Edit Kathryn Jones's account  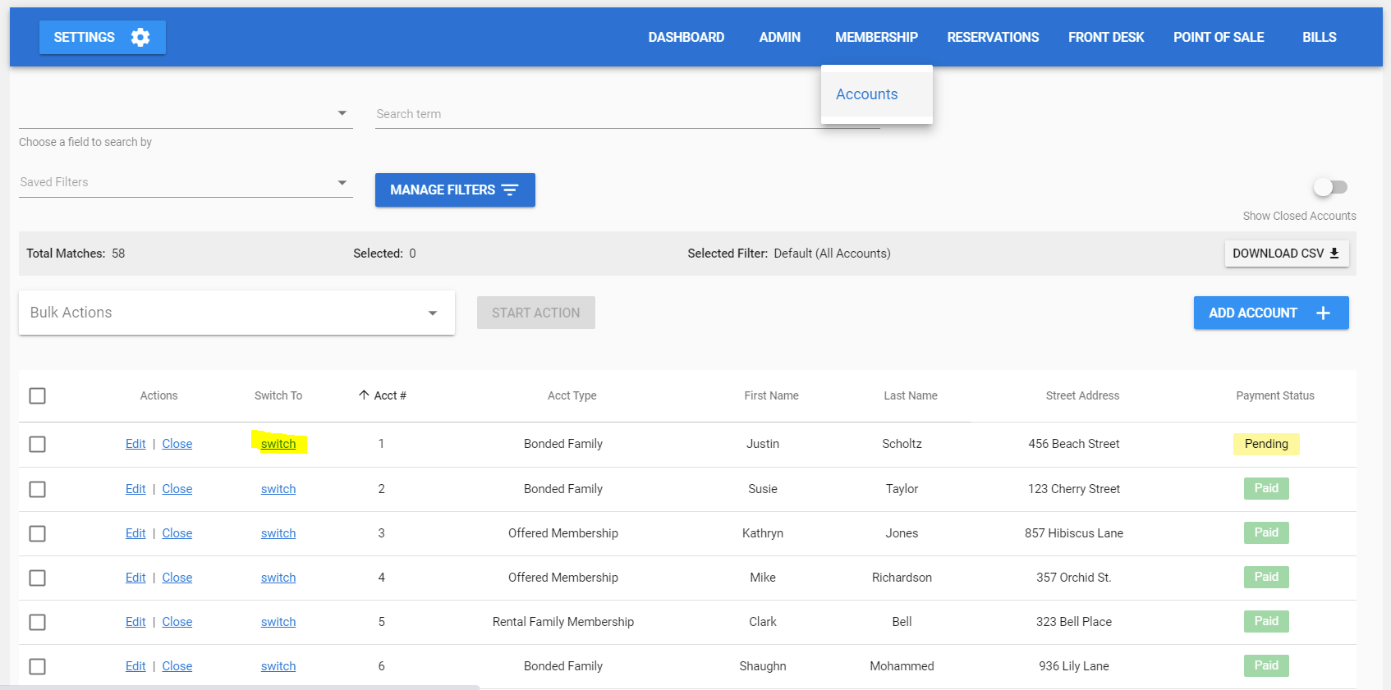[x=135, y=533]
